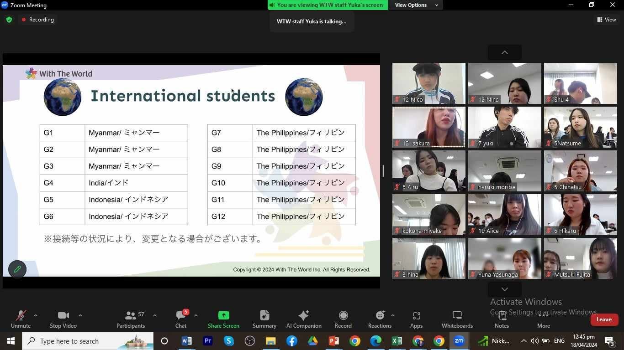Unmute the microphone

[x=21, y=319]
